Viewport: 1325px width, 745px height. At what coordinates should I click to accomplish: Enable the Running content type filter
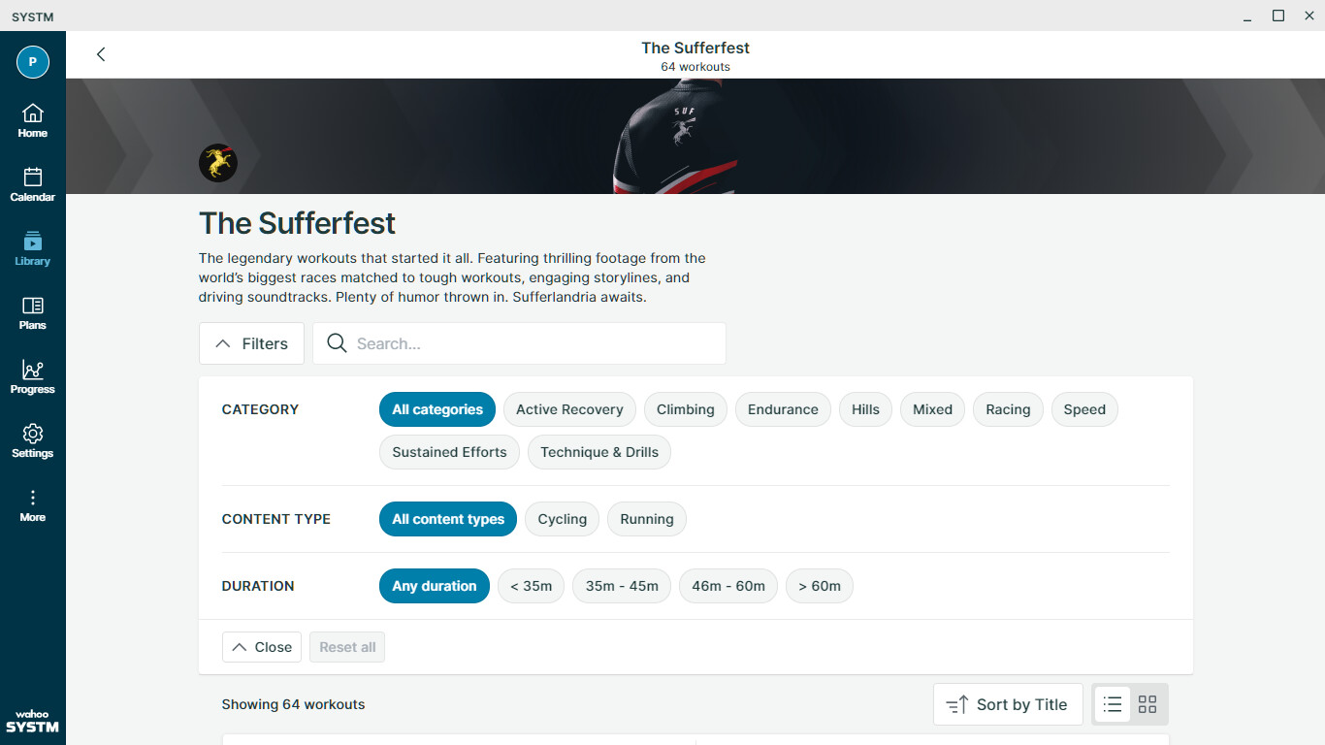(646, 519)
